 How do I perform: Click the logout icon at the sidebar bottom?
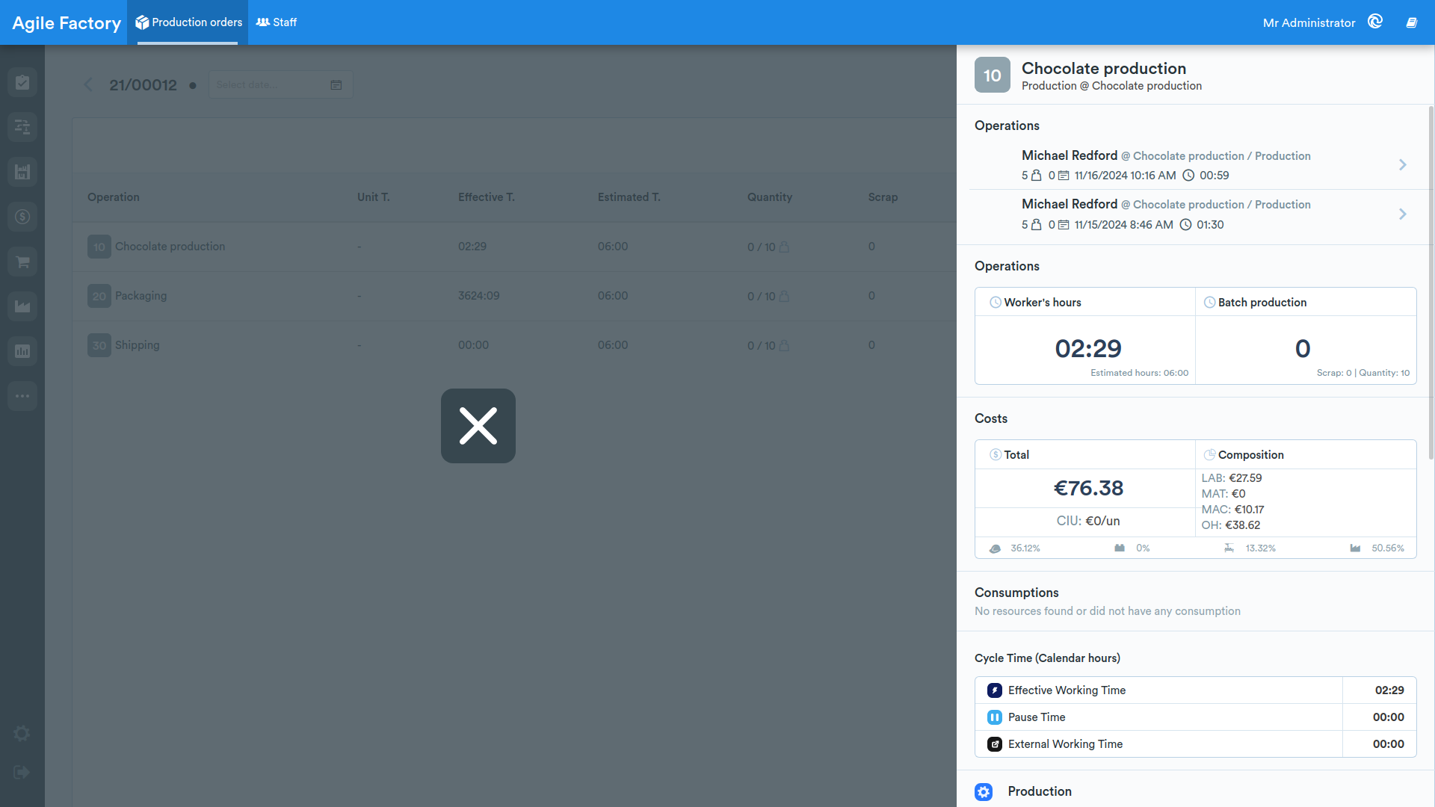point(22,773)
